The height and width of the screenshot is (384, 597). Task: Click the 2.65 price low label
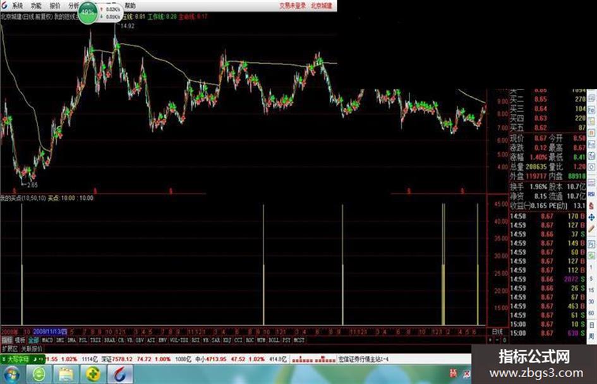point(32,185)
